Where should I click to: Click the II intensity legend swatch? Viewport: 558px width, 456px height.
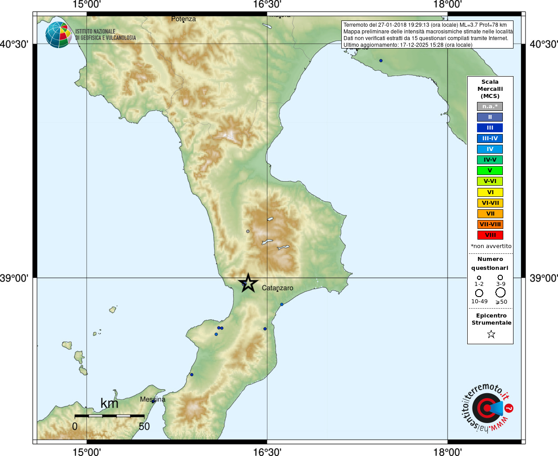[490, 117]
